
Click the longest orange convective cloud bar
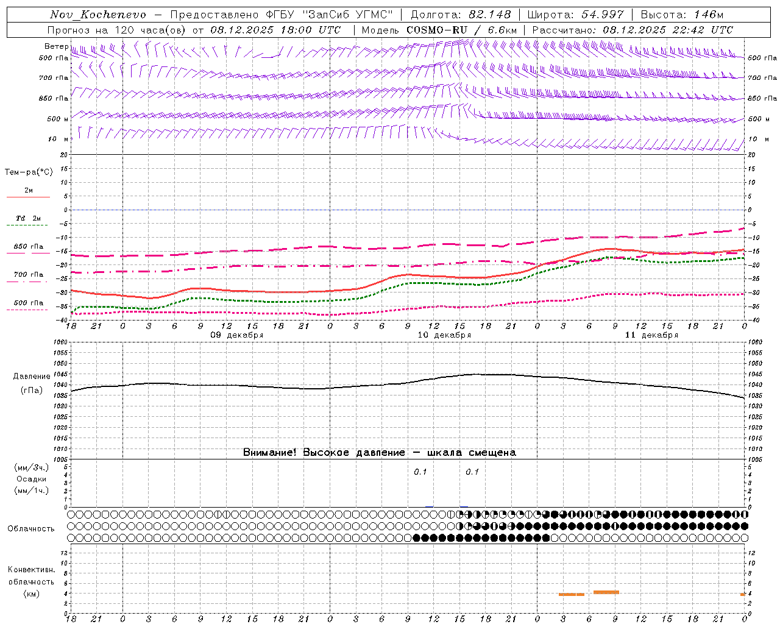(606, 592)
